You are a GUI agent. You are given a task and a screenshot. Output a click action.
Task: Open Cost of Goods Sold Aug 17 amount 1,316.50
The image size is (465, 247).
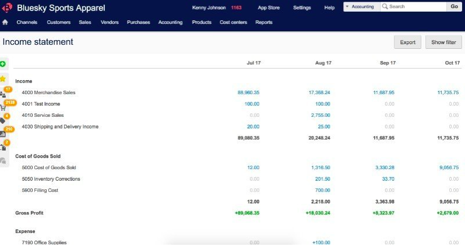click(x=320, y=167)
